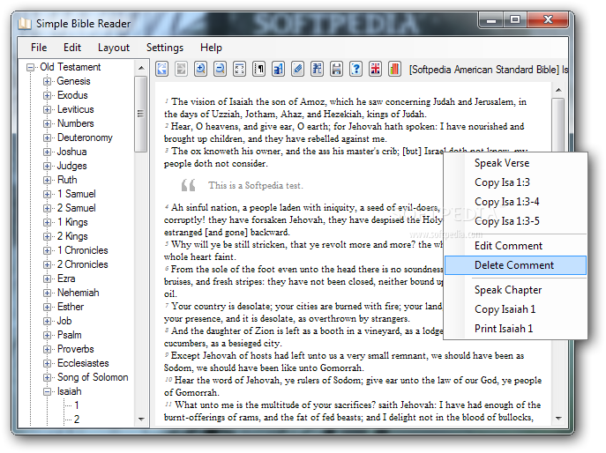The image size is (606, 453).
Task: Select Ecclesiastes in the book tree
Action: pos(83,363)
